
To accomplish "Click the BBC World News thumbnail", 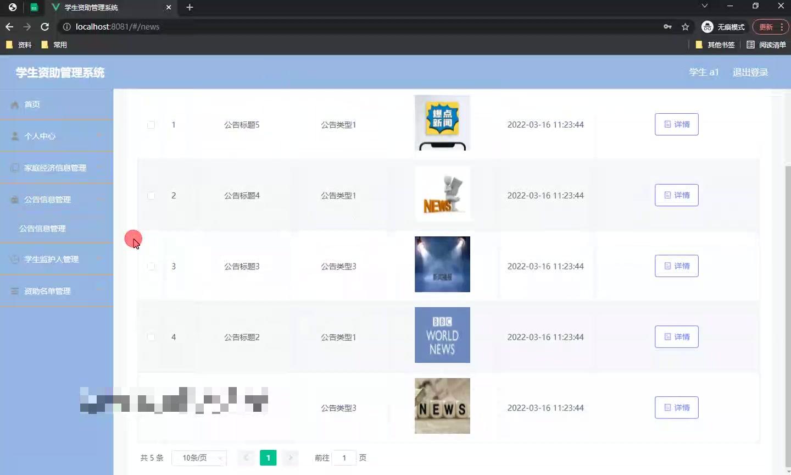I will coord(442,335).
